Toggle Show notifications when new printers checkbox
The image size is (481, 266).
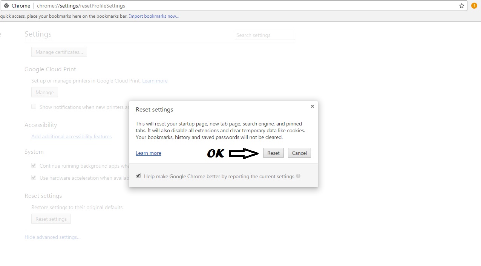pos(34,107)
